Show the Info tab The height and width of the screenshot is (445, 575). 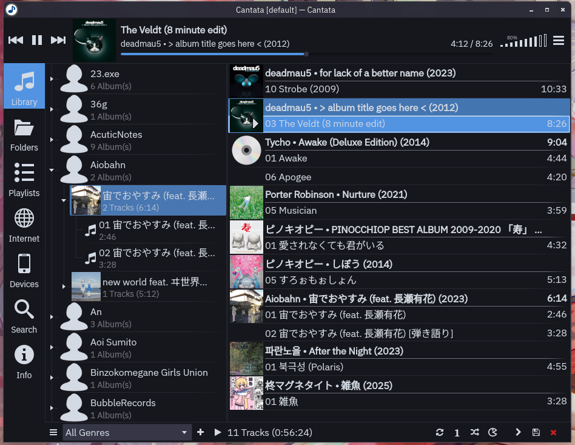click(x=24, y=362)
